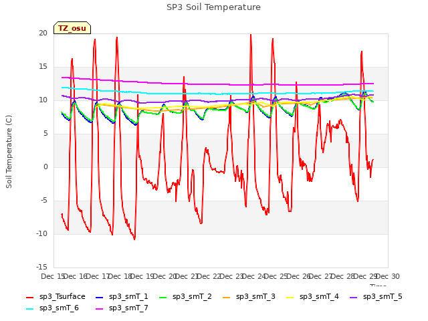Click cyan color swatch for sp3_smT_6
The width and height of the screenshot is (428, 321).
pyautogui.click(x=29, y=309)
